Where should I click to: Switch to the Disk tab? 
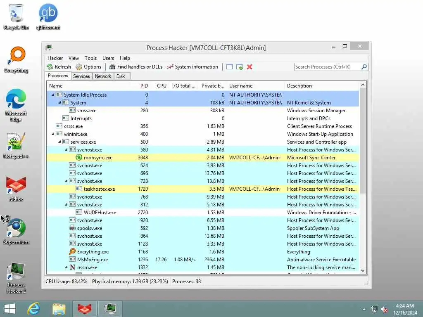click(121, 76)
